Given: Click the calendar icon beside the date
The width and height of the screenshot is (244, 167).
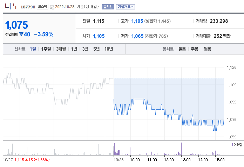Looking at the screenshot, I should pyautogui.click(x=52, y=7).
